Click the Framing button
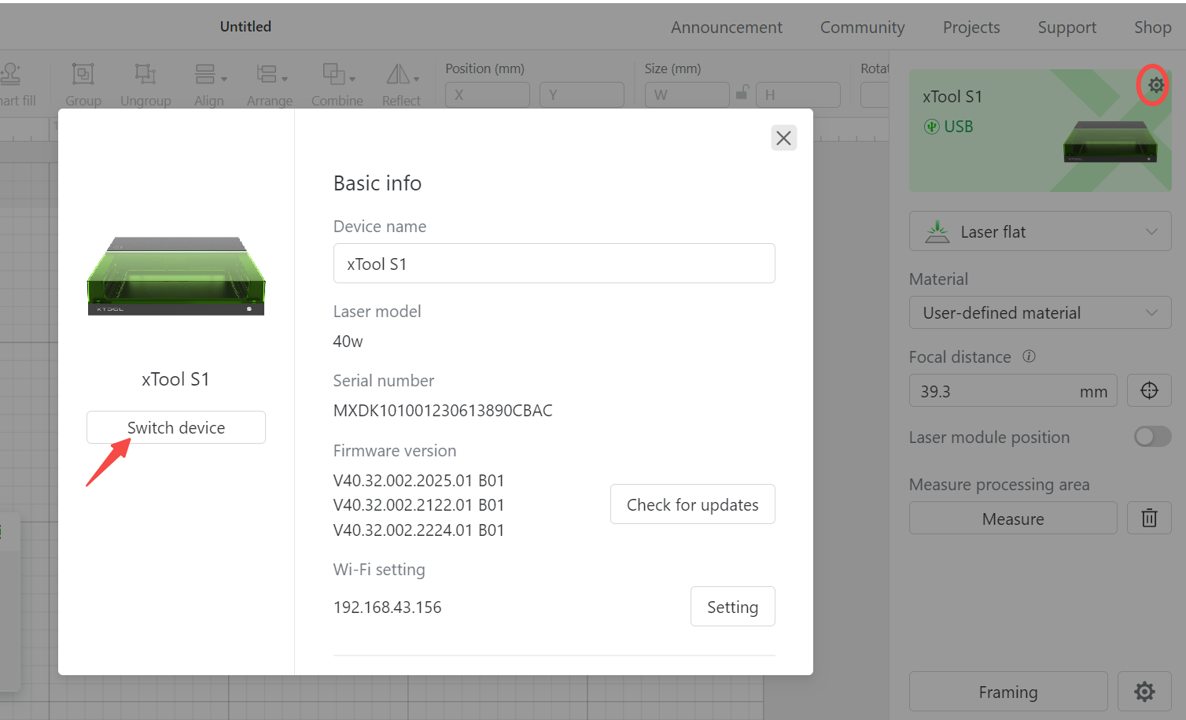 (x=1008, y=692)
